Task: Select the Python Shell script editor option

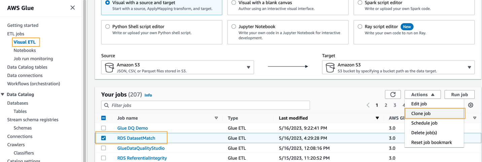Action: tap(108, 27)
